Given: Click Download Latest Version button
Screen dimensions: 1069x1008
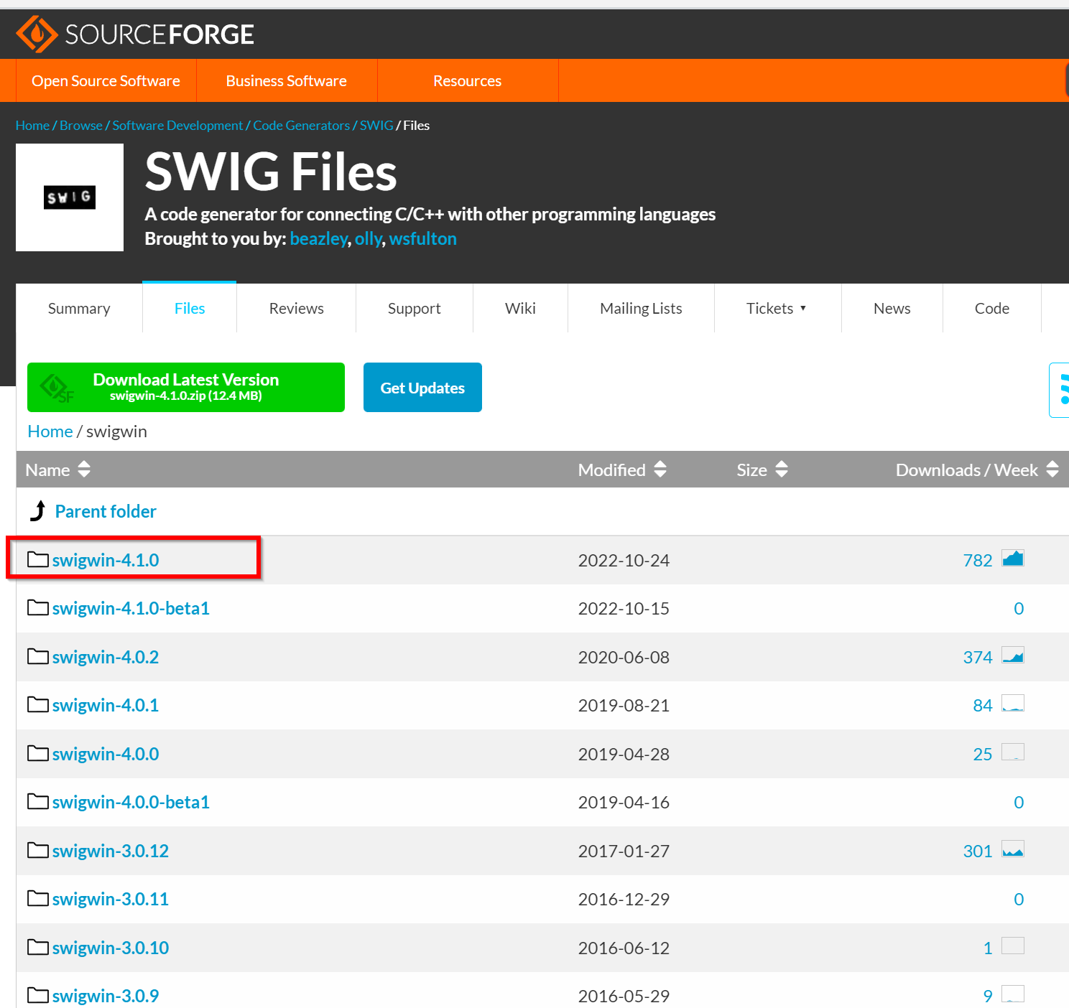Looking at the screenshot, I should [x=186, y=387].
